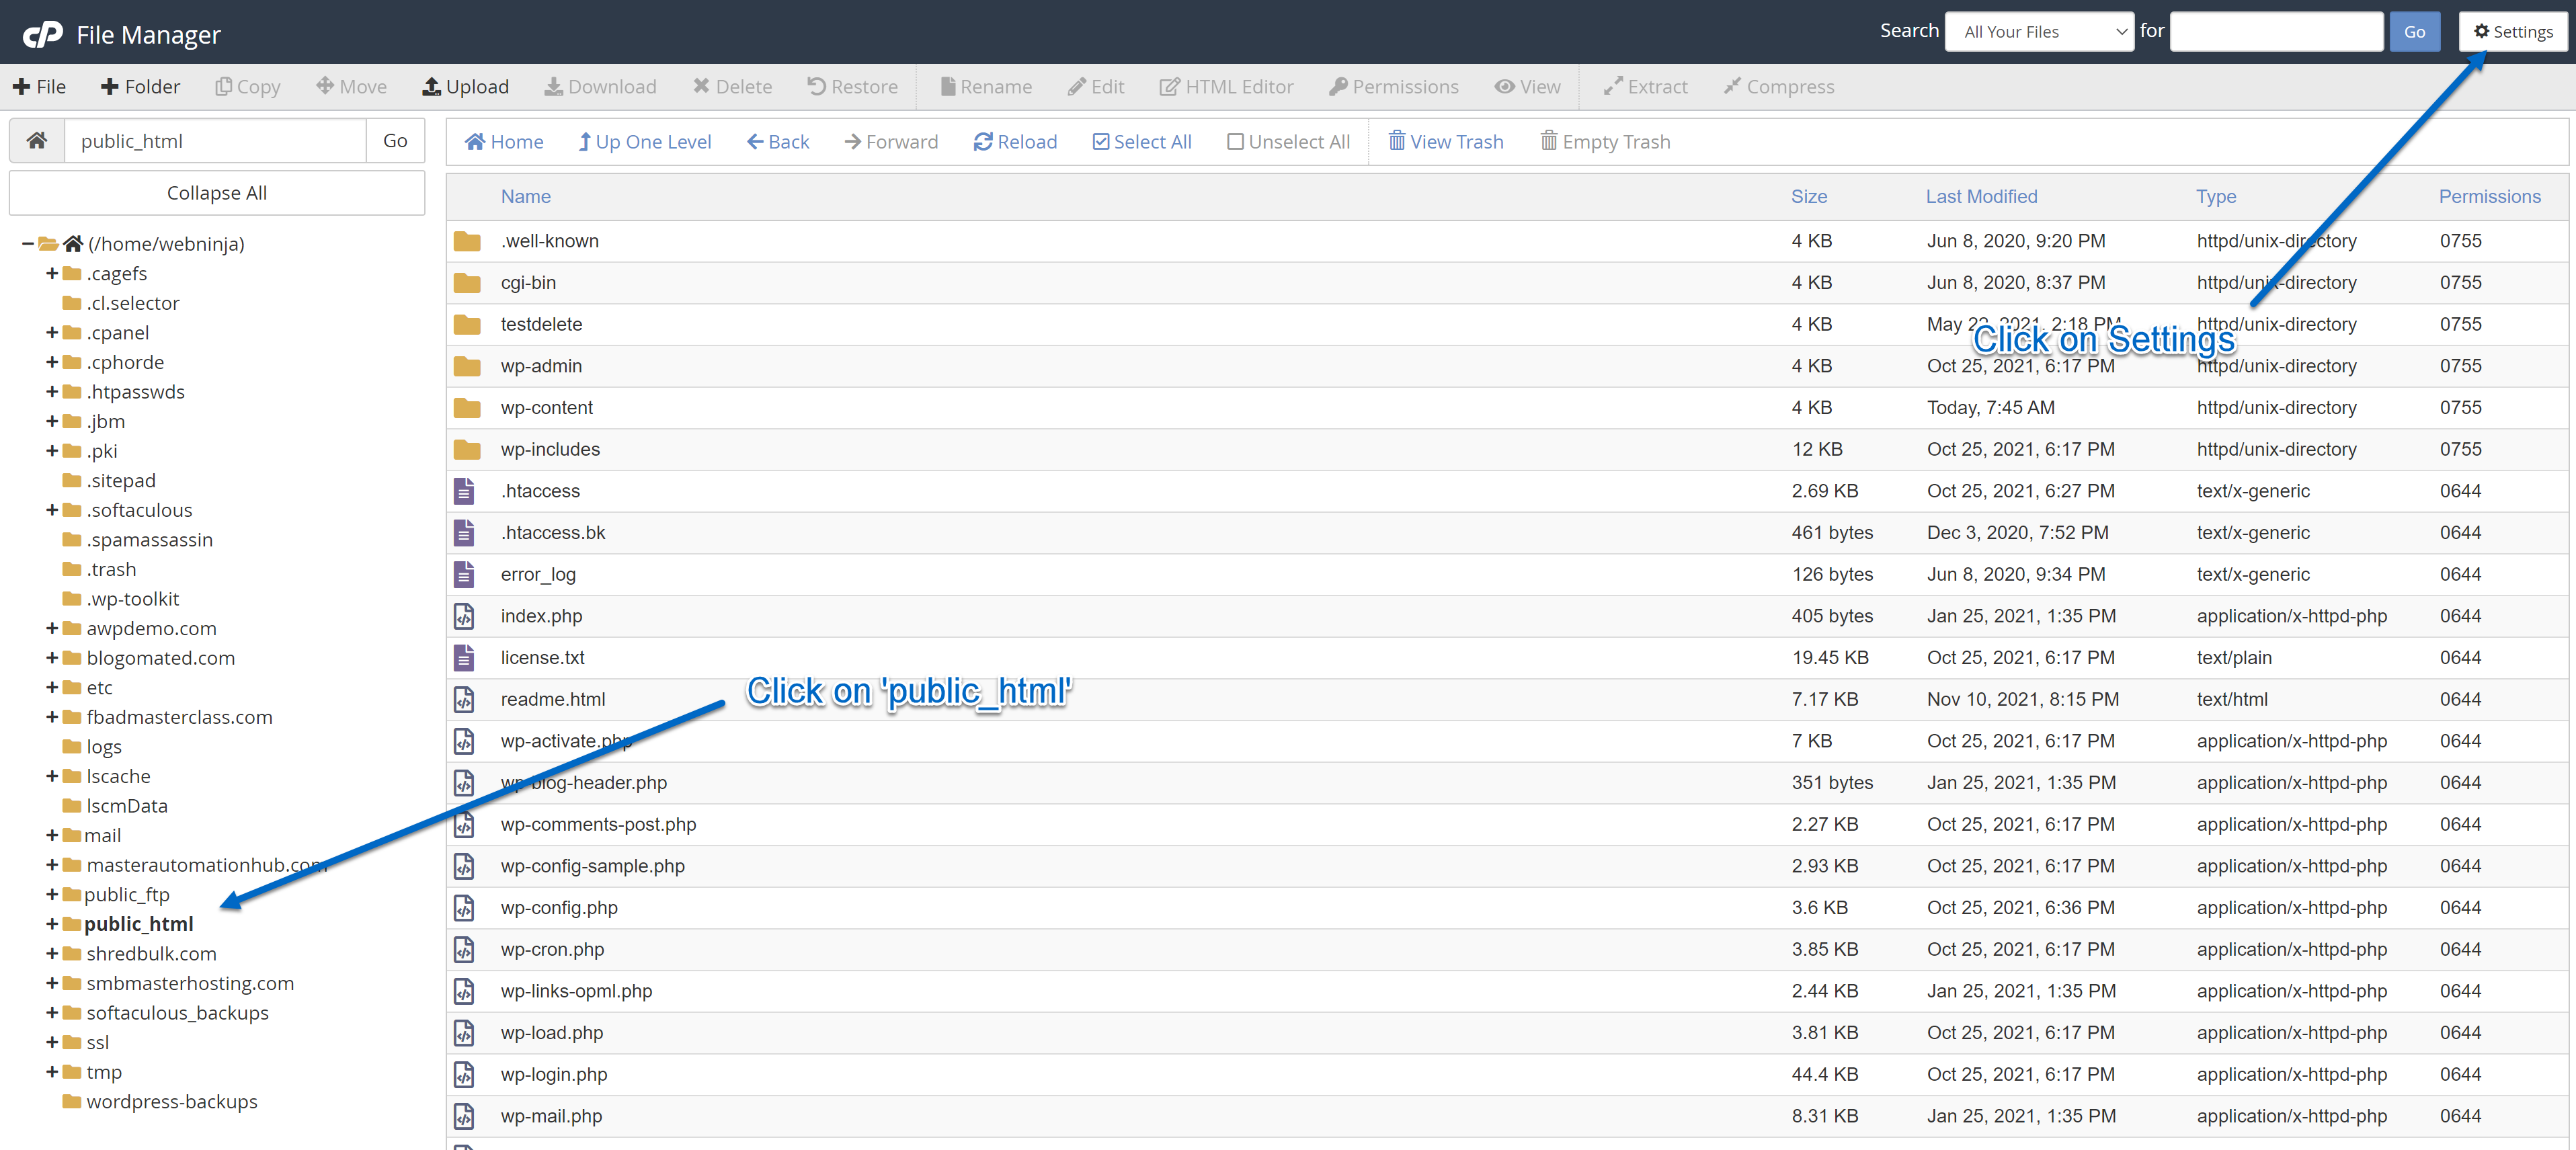Click Extract in the toolbar
This screenshot has height=1150, width=2576.
(x=1645, y=87)
